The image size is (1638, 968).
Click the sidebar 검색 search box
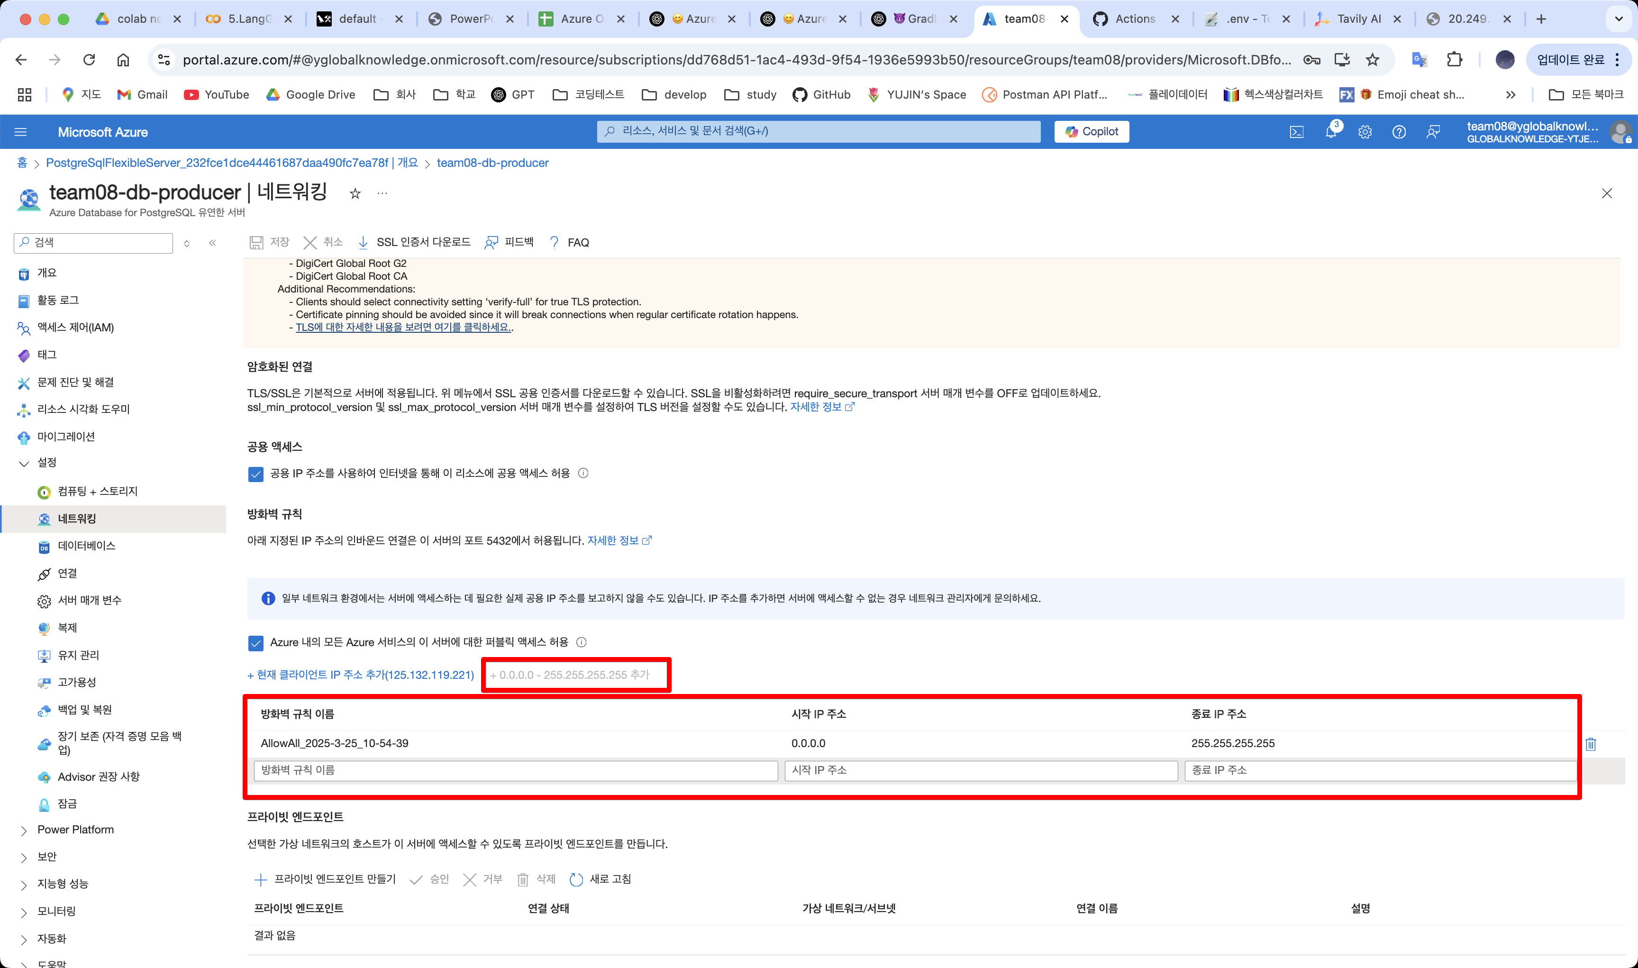tap(93, 243)
